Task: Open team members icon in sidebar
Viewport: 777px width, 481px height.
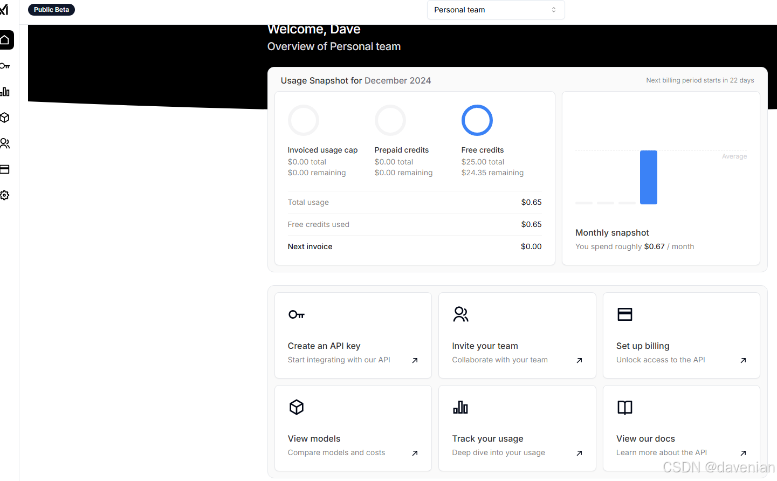Action: click(5, 143)
